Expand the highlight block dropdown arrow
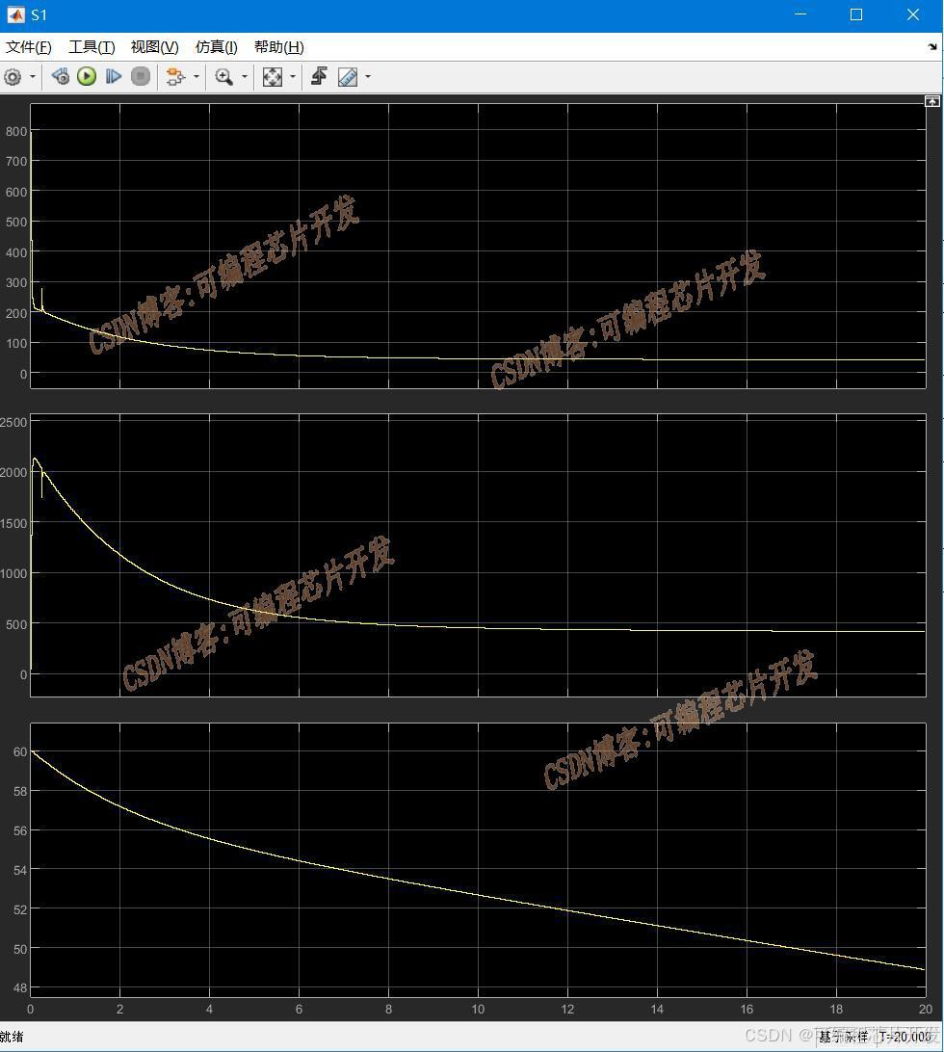944x1052 pixels. tap(196, 77)
